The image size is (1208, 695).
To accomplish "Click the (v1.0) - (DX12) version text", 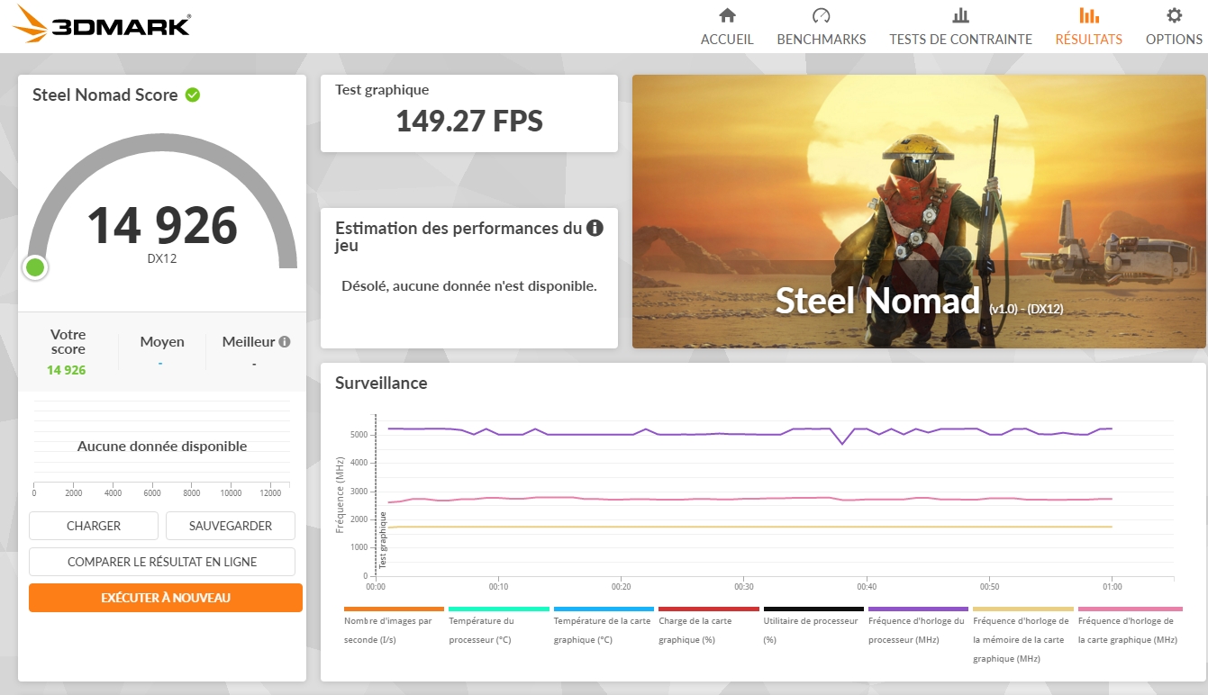I will (1026, 309).
